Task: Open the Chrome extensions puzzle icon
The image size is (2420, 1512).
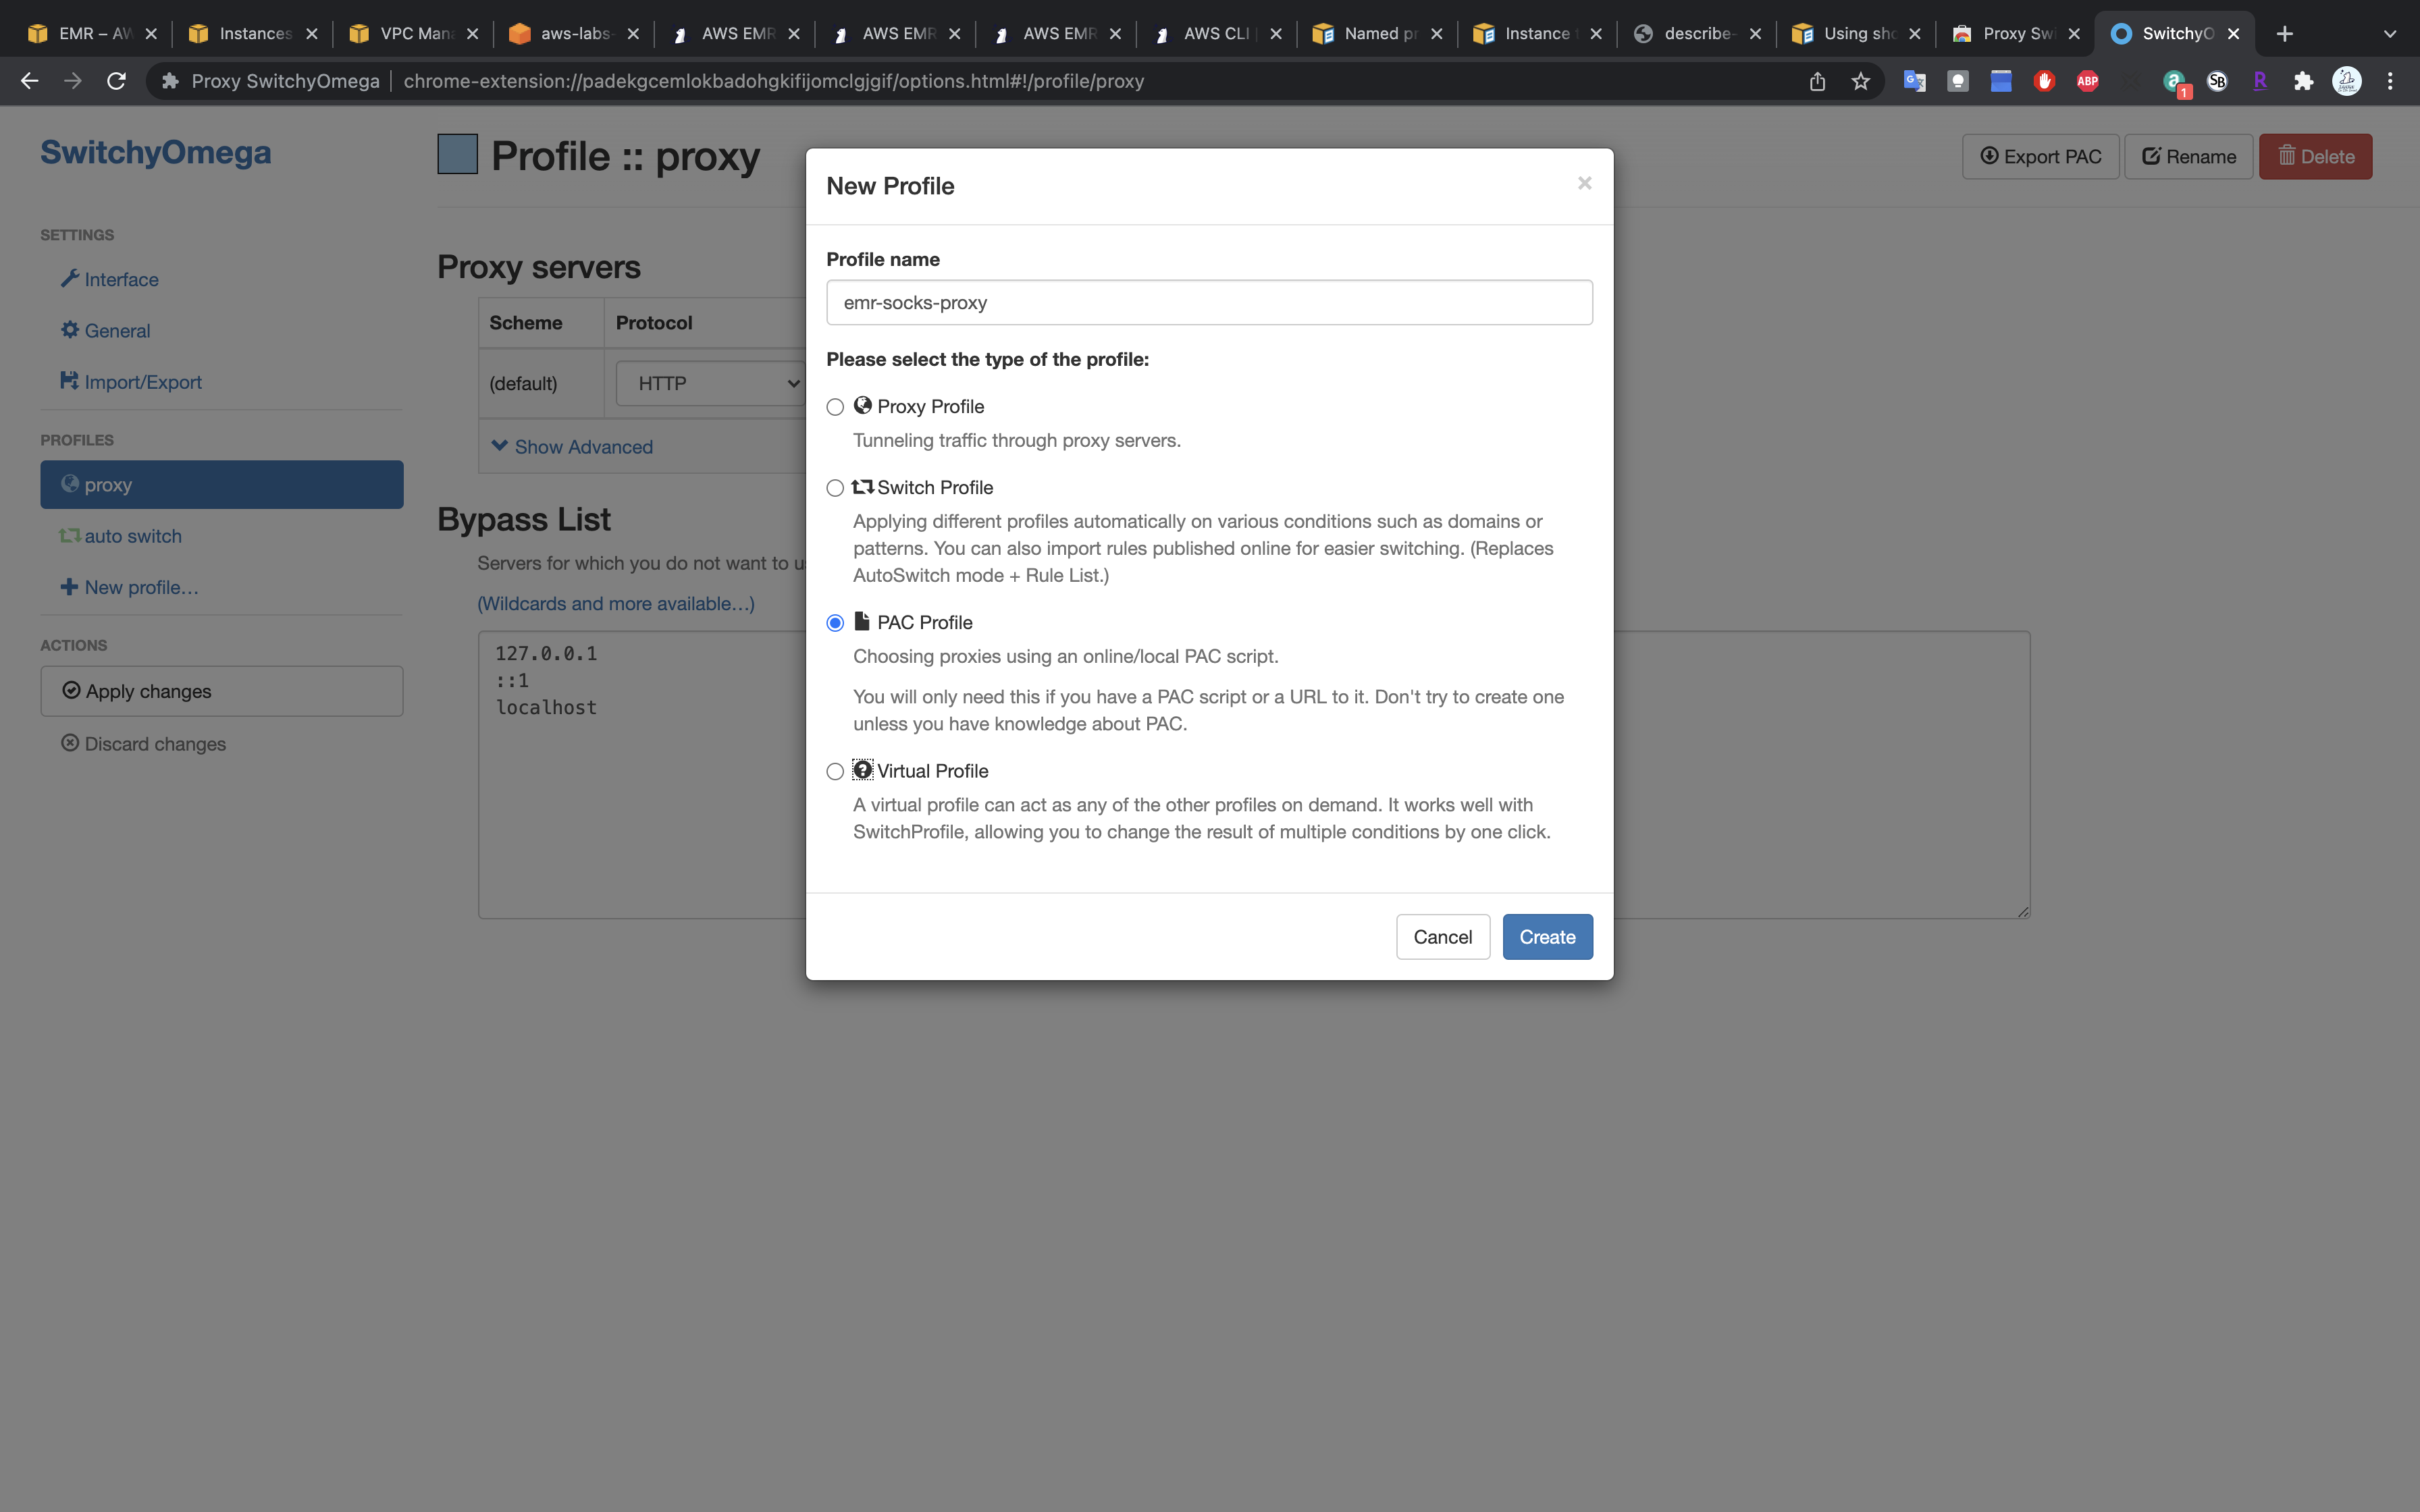Action: point(2303,81)
